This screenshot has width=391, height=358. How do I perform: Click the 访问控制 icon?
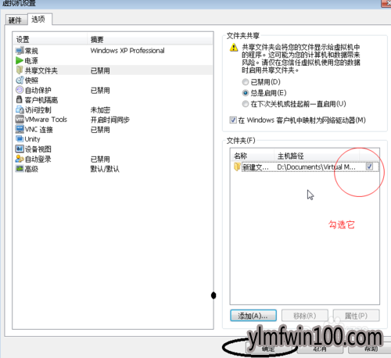pos(20,109)
